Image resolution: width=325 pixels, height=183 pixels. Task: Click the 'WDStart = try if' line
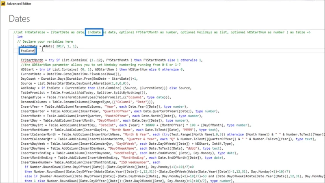click(x=102, y=69)
